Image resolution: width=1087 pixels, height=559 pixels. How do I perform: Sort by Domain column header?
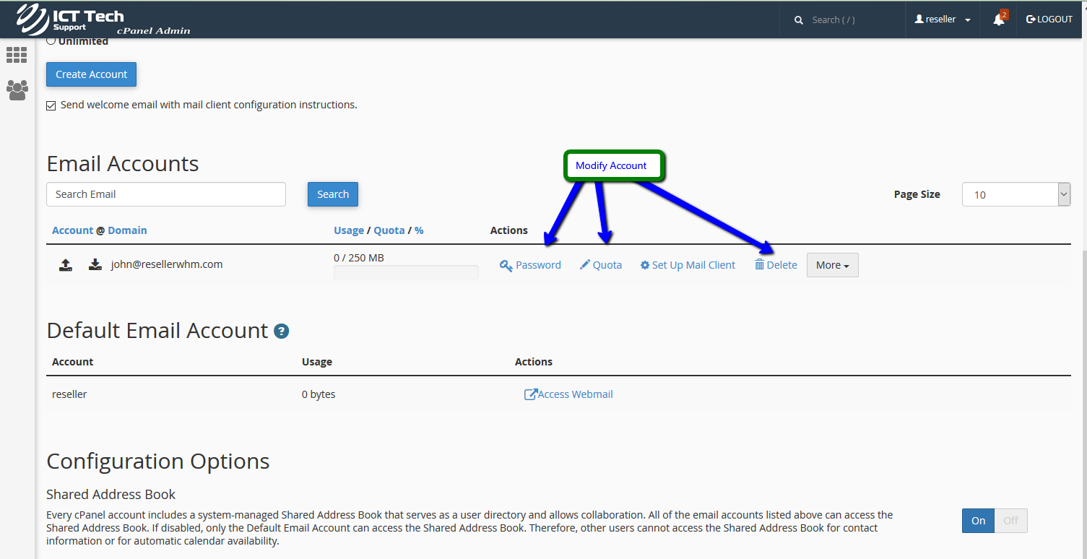pyautogui.click(x=127, y=230)
